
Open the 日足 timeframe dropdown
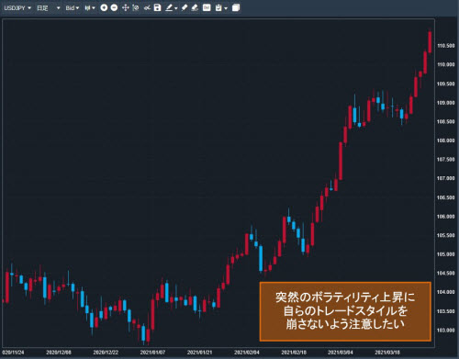[48, 8]
